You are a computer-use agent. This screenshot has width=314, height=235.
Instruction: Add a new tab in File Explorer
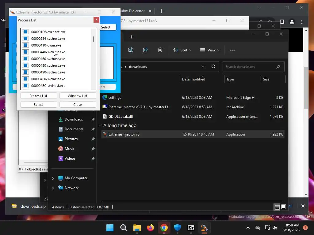tap(131, 37)
